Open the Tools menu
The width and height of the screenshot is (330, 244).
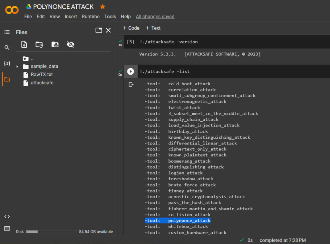coord(110,17)
